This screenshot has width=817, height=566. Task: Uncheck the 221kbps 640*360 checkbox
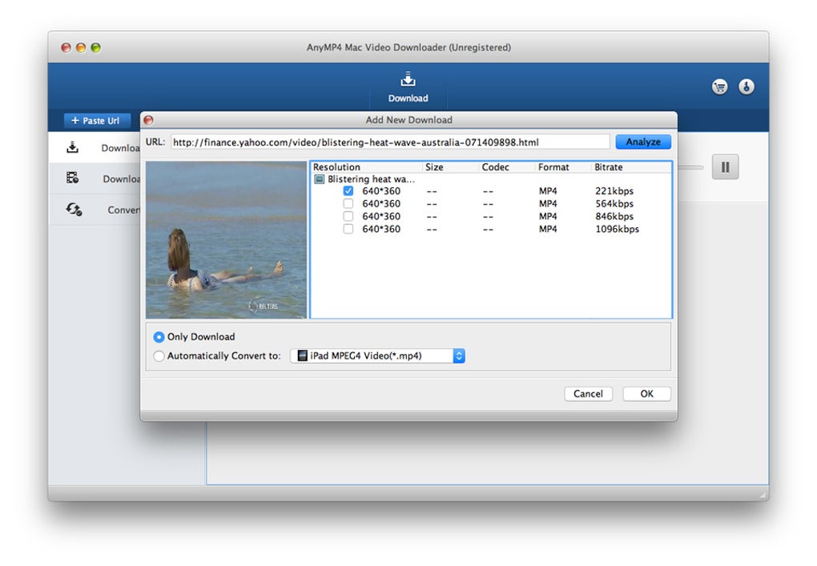348,191
